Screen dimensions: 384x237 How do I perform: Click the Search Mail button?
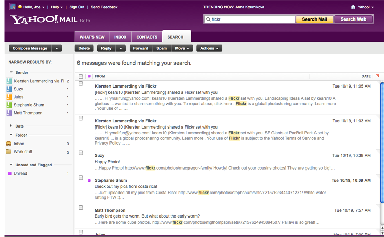314,19
